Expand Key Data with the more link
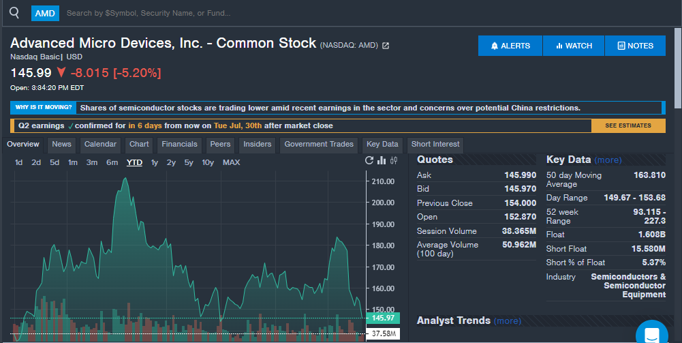The height and width of the screenshot is (343, 682). (608, 160)
